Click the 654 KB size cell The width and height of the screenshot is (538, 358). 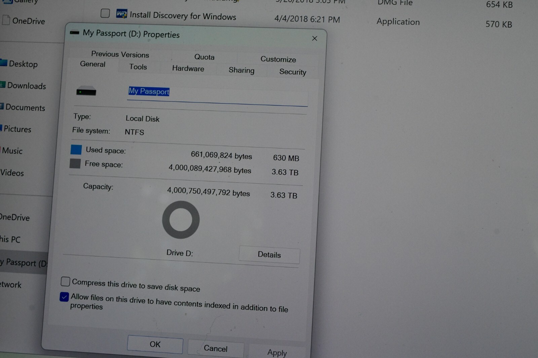pyautogui.click(x=499, y=4)
